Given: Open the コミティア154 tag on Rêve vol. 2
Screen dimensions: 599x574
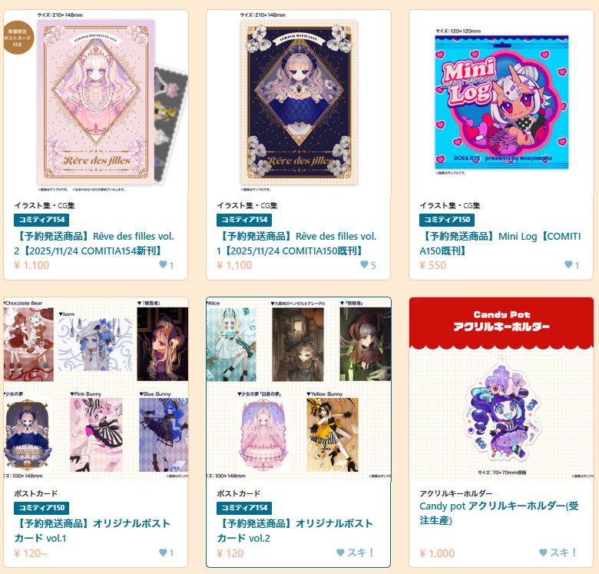Looking at the screenshot, I should [x=41, y=220].
